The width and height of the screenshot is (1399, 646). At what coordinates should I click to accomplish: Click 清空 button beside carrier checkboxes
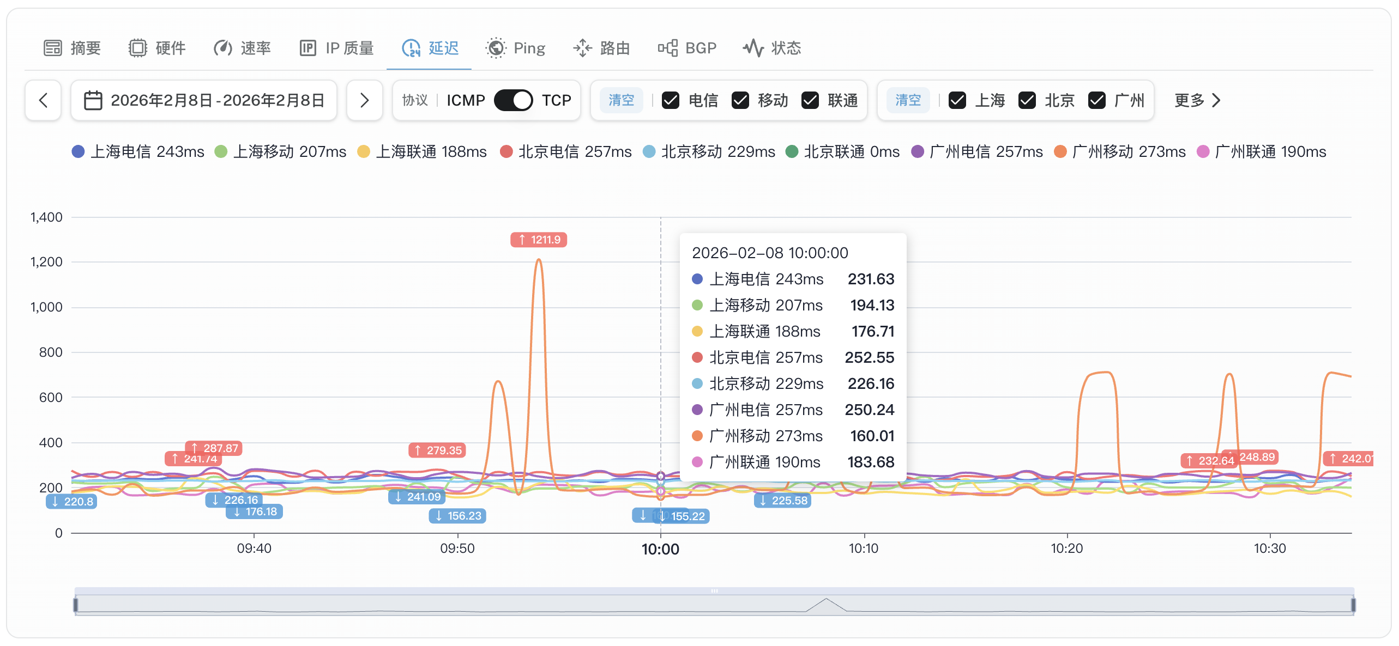621,100
